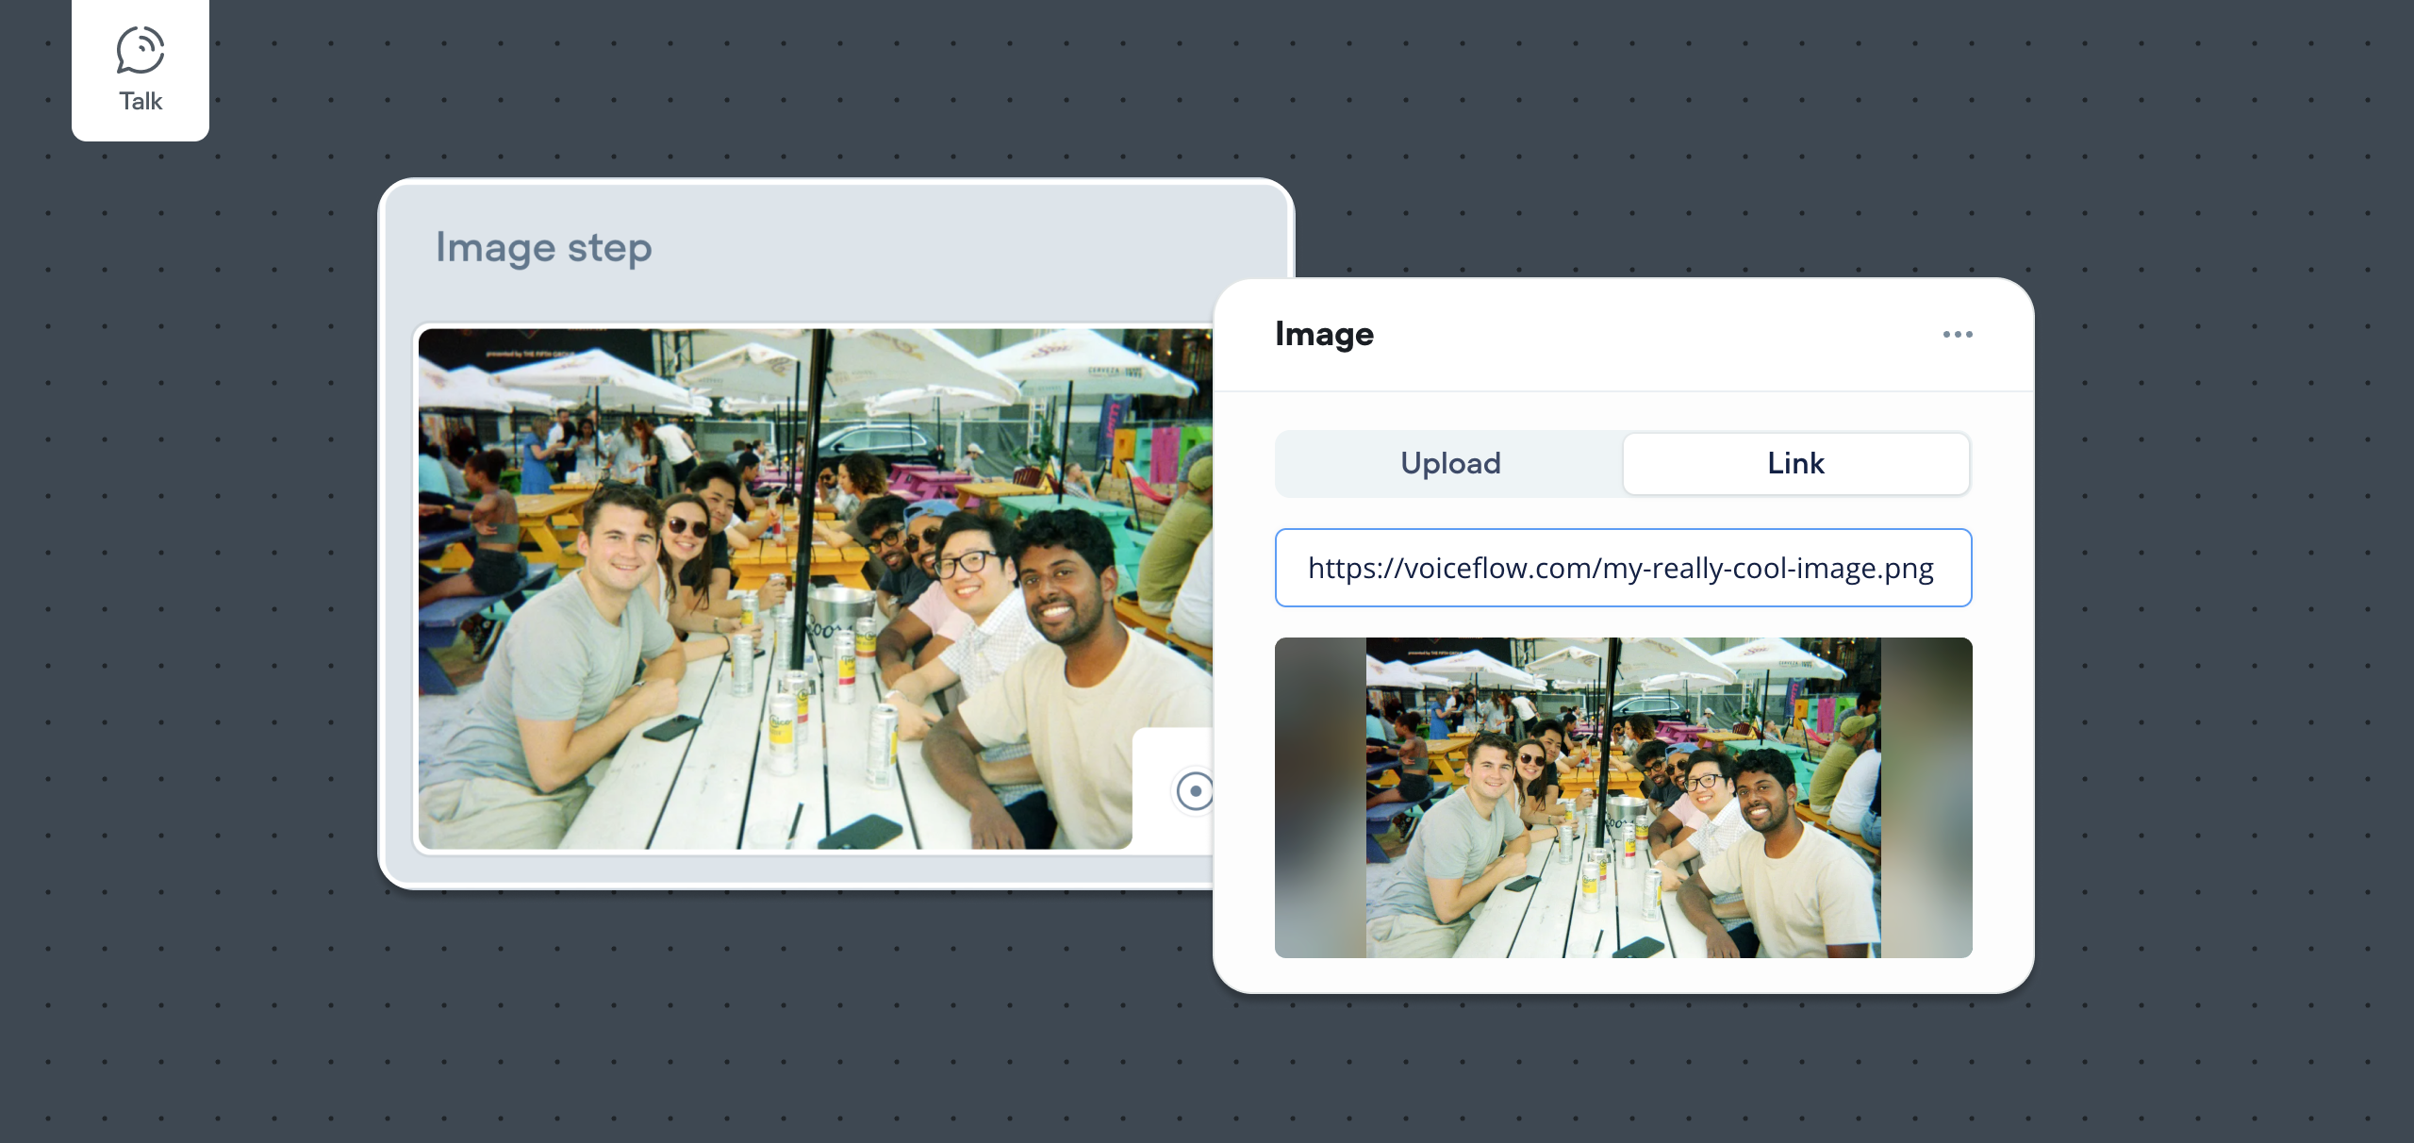Click the output port circle on Image step
2414x1143 pixels.
(x=1195, y=790)
